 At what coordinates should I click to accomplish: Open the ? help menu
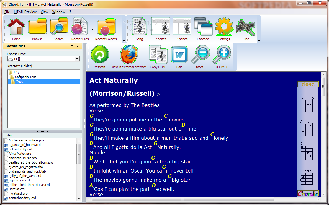pyautogui.click(x=70, y=12)
